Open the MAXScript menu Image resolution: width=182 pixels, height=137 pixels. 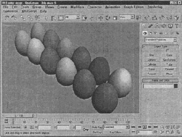(x=29, y=11)
